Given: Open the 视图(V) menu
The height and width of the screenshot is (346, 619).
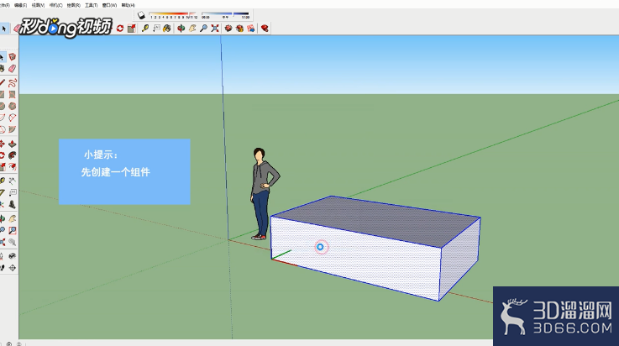Looking at the screenshot, I should pyautogui.click(x=38, y=5).
